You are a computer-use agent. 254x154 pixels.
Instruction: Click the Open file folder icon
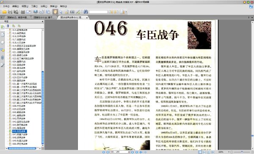click(4, 12)
